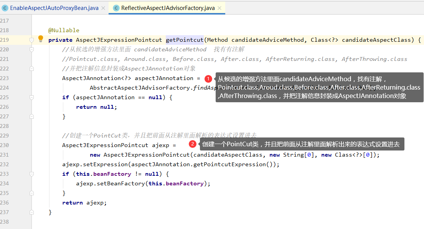Click AspectJAnnotation<?> type on line 223
424x229 pixels.
tap(97, 78)
